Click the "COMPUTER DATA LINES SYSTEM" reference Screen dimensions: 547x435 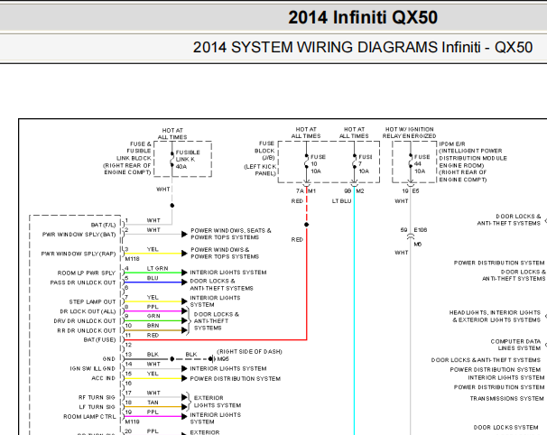515,345
